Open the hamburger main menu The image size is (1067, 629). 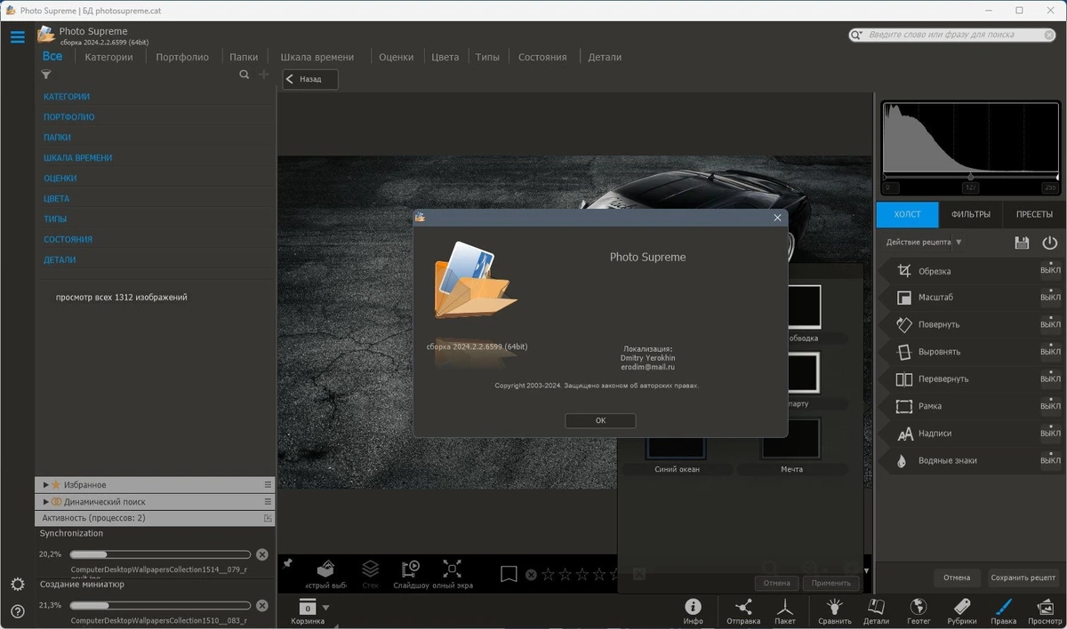coord(17,37)
